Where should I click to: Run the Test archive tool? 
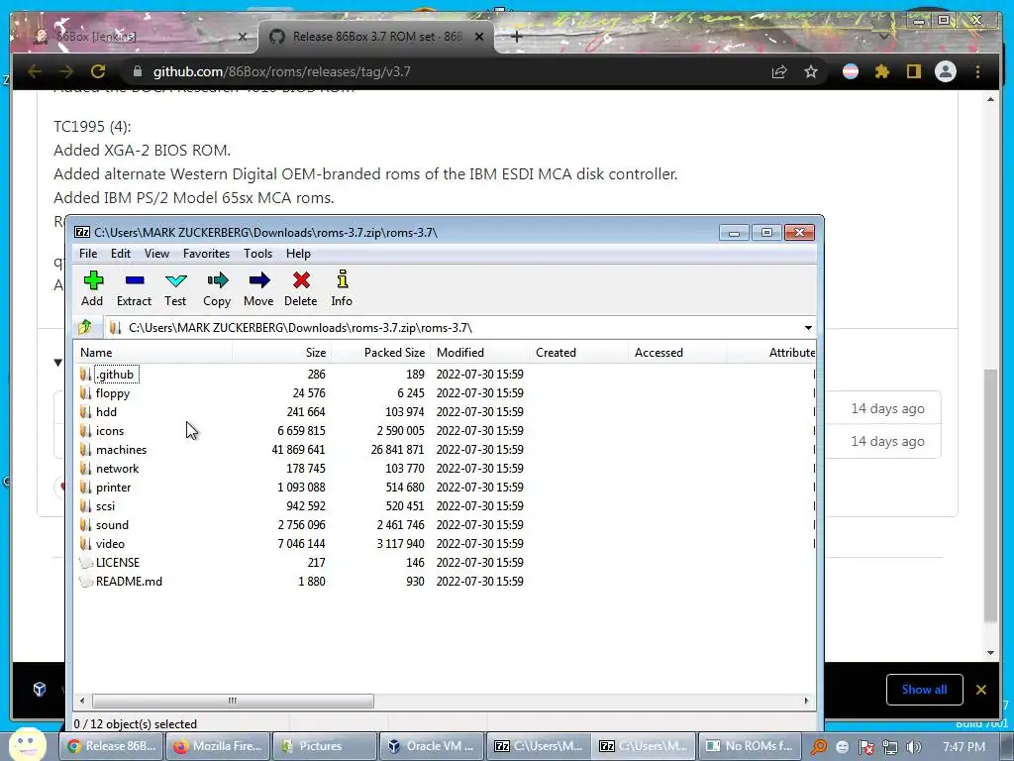[x=175, y=280]
